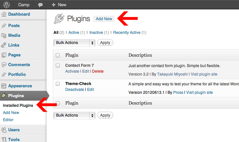Viewport: 239px width, 142px height.
Task: Open the + New menu in admin bar
Action: (59, 5)
